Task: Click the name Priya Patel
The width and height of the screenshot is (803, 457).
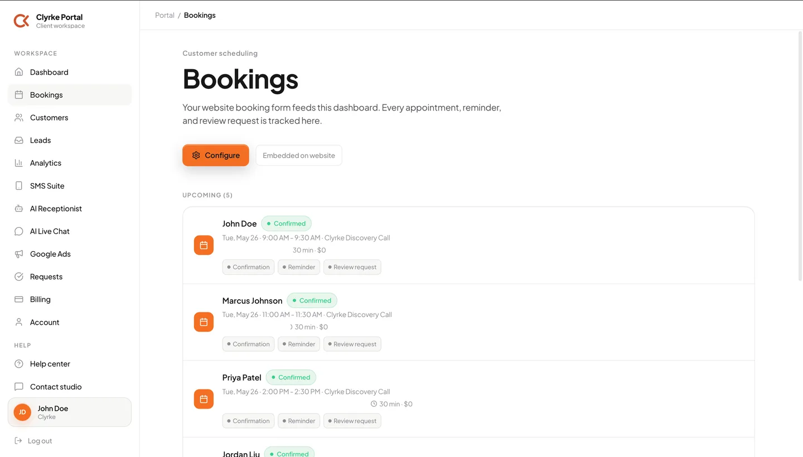Action: point(241,378)
